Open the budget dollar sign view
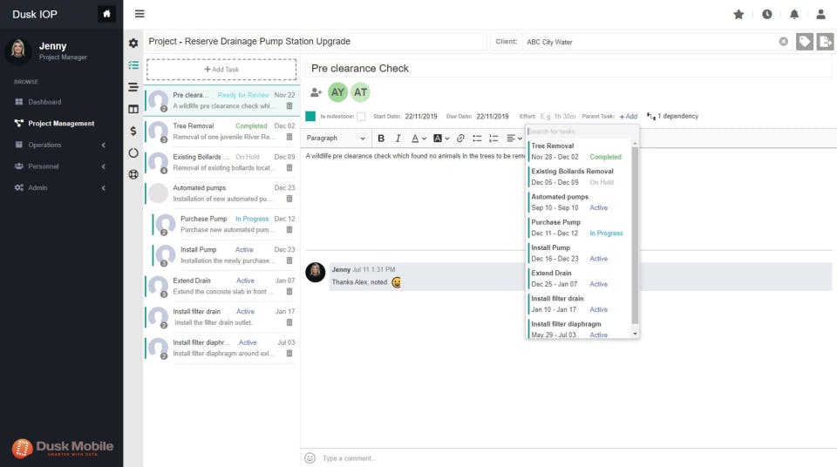Image resolution: width=837 pixels, height=467 pixels. tap(133, 131)
